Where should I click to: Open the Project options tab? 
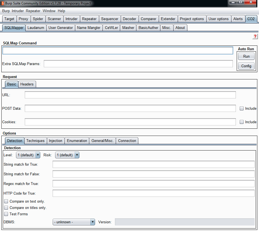192,19
